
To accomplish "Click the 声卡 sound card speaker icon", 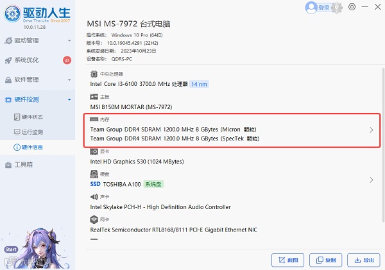I will [94, 197].
